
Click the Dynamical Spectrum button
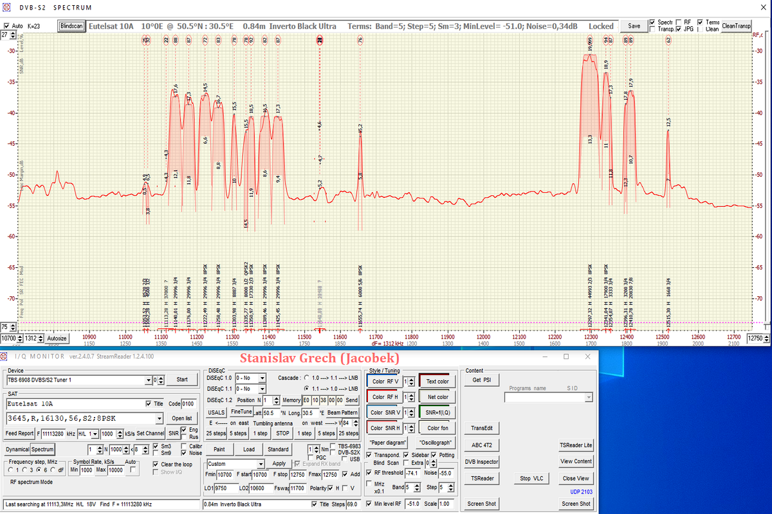point(30,449)
